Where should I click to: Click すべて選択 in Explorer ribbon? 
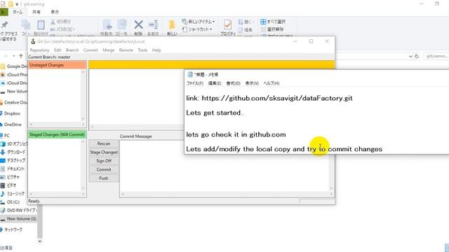pyautogui.click(x=273, y=22)
